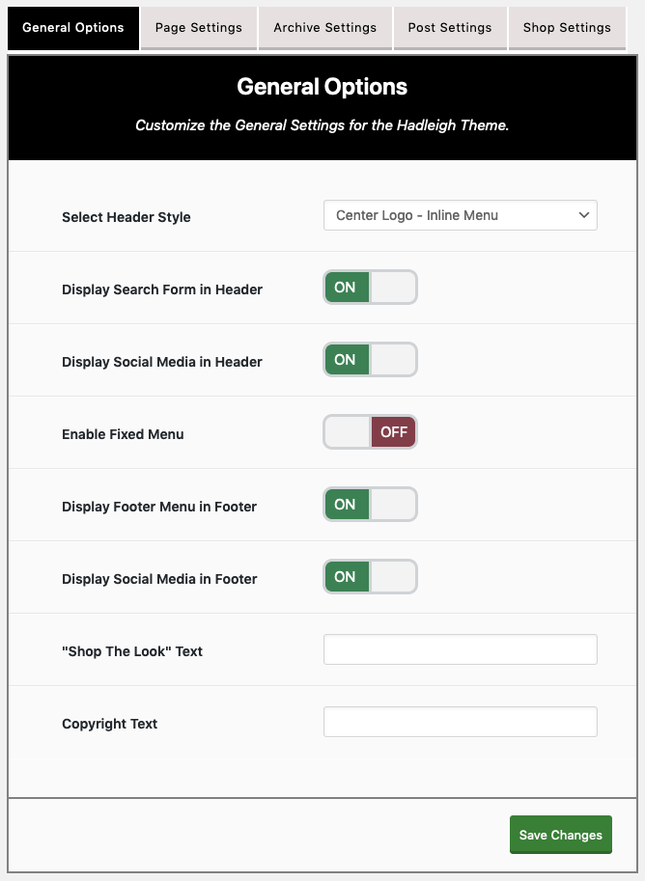The width and height of the screenshot is (645, 881).
Task: Switch to the Page Settings tab
Action: coord(199,28)
